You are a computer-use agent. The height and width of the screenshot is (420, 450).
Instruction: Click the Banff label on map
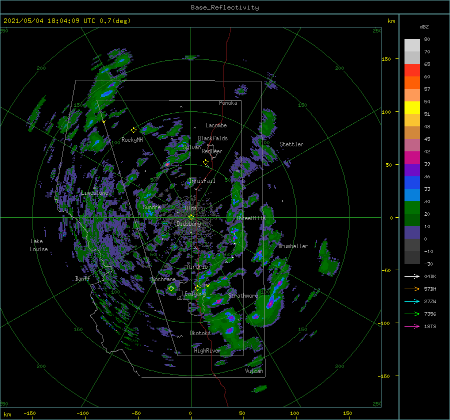point(82,279)
